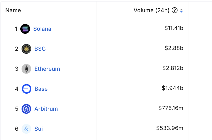Visit the Arbitrum chain link
The image size is (212, 140).
[46, 109]
